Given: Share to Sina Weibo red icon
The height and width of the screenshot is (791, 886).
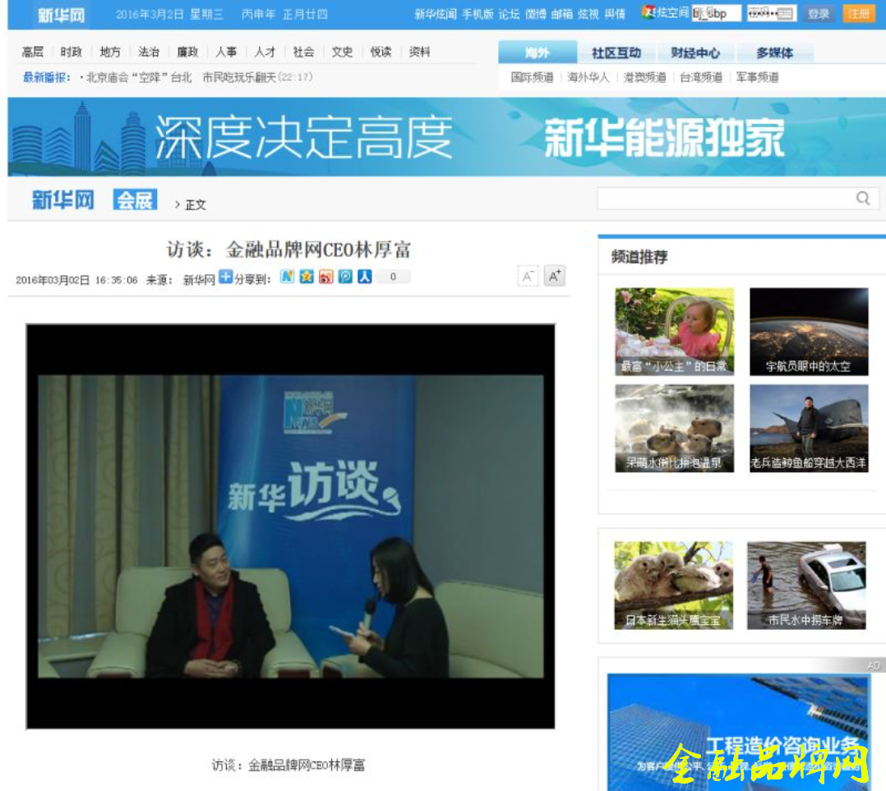Looking at the screenshot, I should (x=326, y=277).
